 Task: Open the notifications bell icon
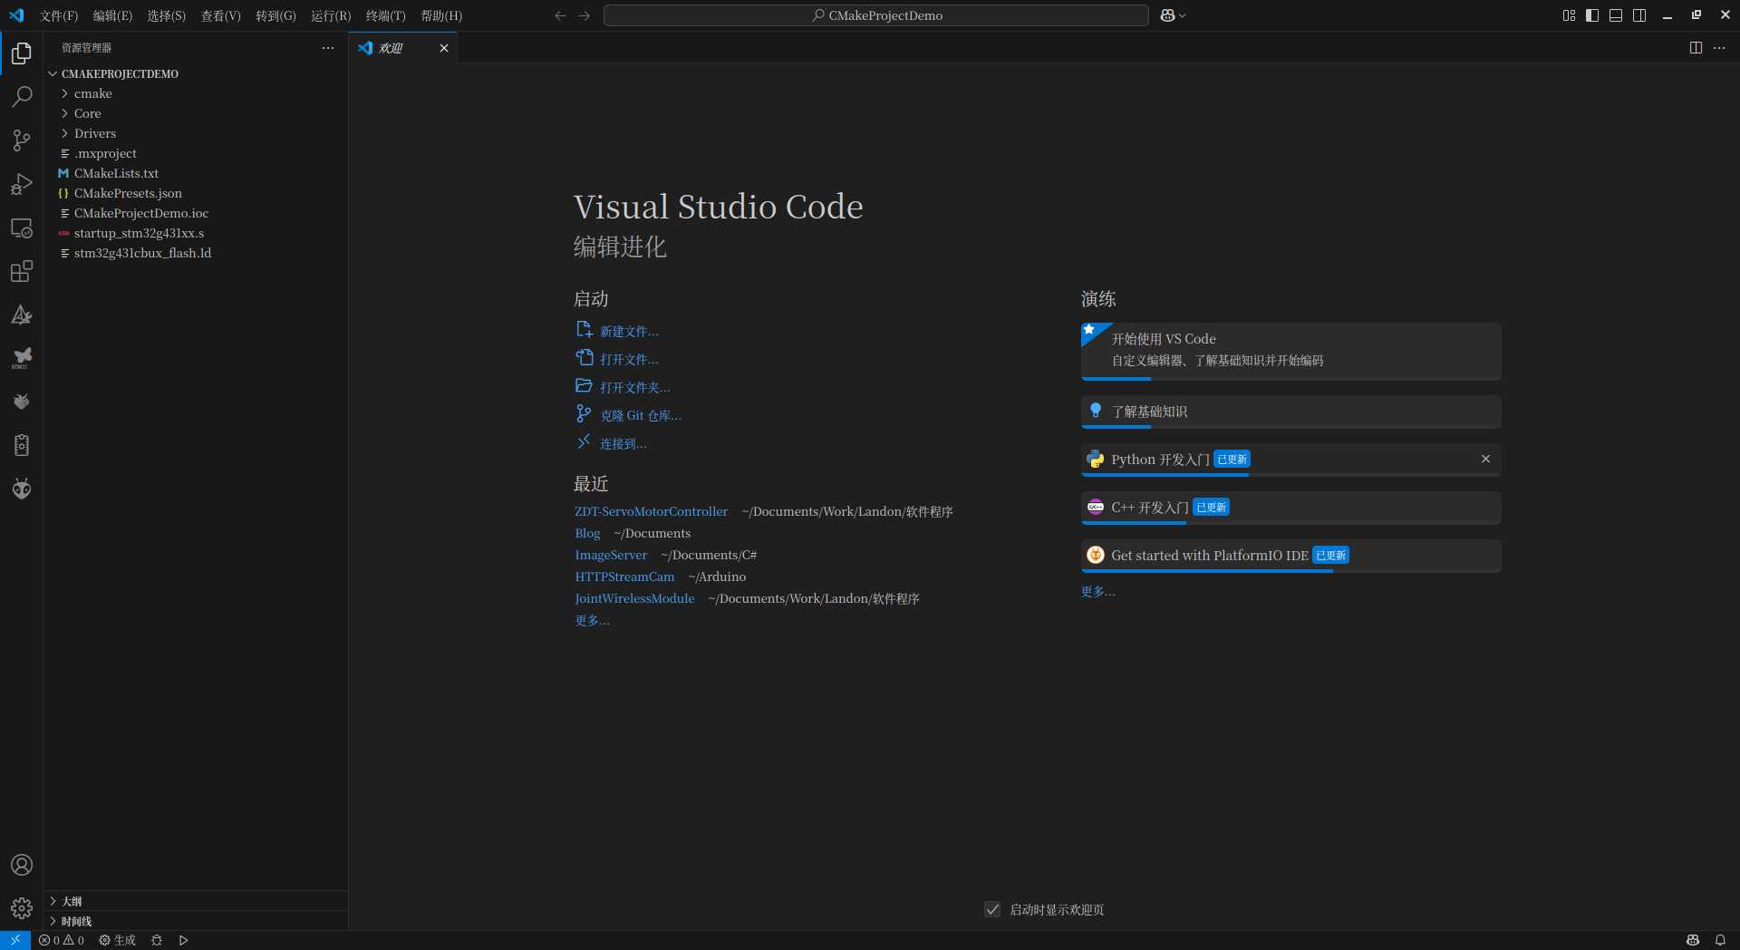point(1720,940)
